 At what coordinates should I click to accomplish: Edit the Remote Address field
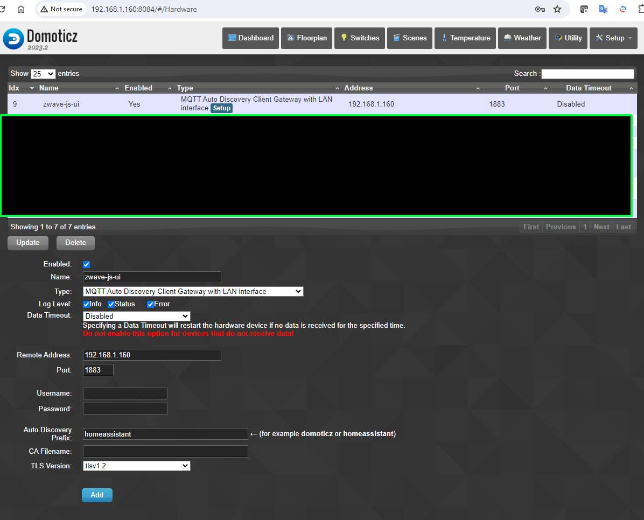coord(152,355)
